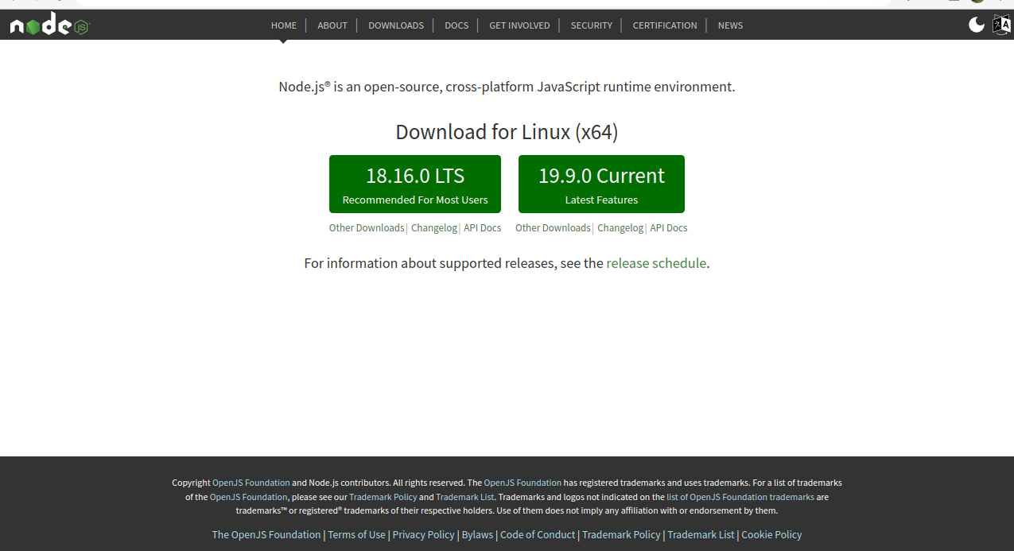The height and width of the screenshot is (551, 1014).
Task: Click the "Node.js® is an open-source" tagline text
Action: coord(507,87)
